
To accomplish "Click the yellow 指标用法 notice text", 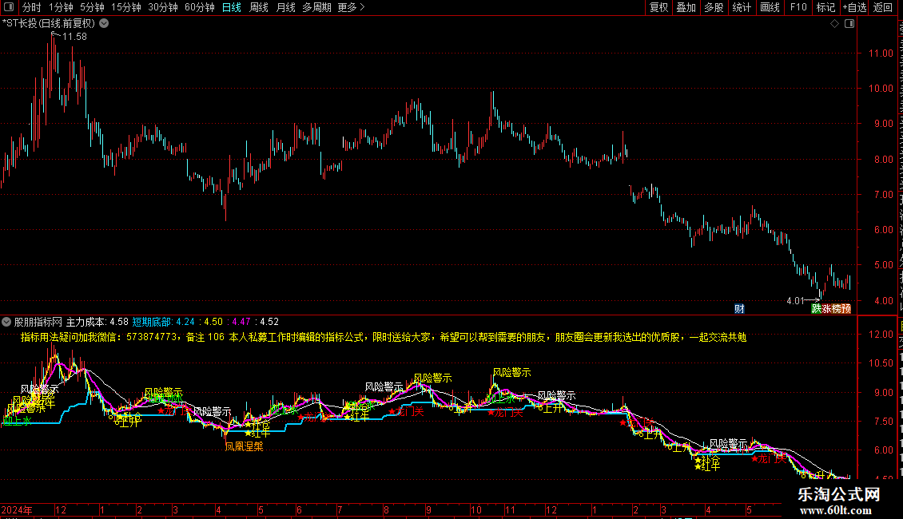I will [x=384, y=337].
